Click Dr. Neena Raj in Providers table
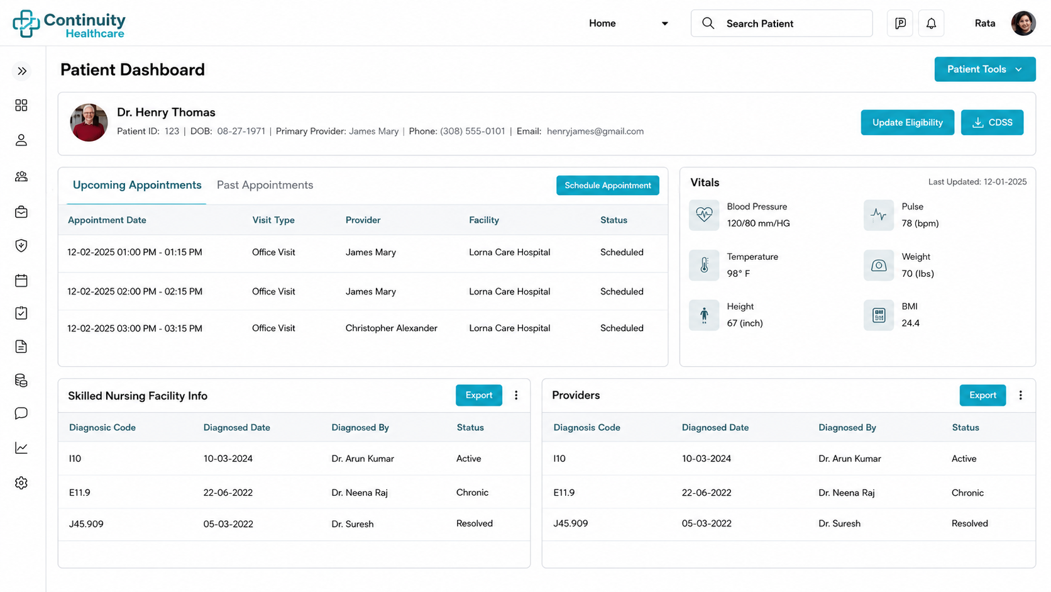1051x592 pixels. [x=846, y=493]
